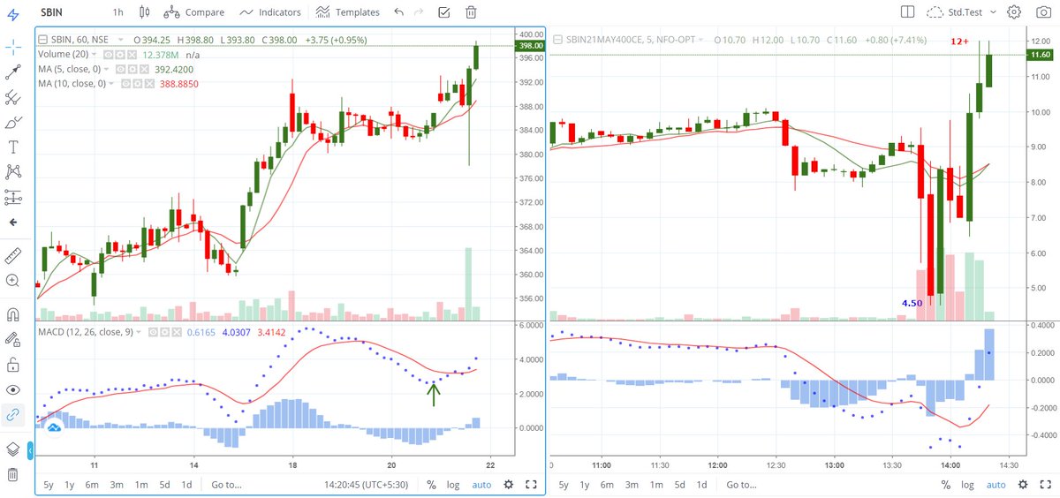Image resolution: width=1060 pixels, height=498 pixels.
Task: Toggle auto scale on the left chart
Action: coord(481,484)
